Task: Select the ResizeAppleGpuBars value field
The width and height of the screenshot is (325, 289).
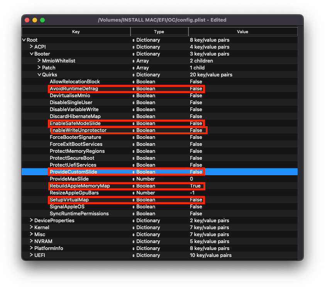Action: (193, 193)
